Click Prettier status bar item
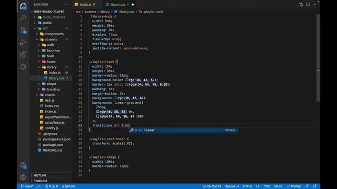The image size is (337, 189). pos(294,186)
